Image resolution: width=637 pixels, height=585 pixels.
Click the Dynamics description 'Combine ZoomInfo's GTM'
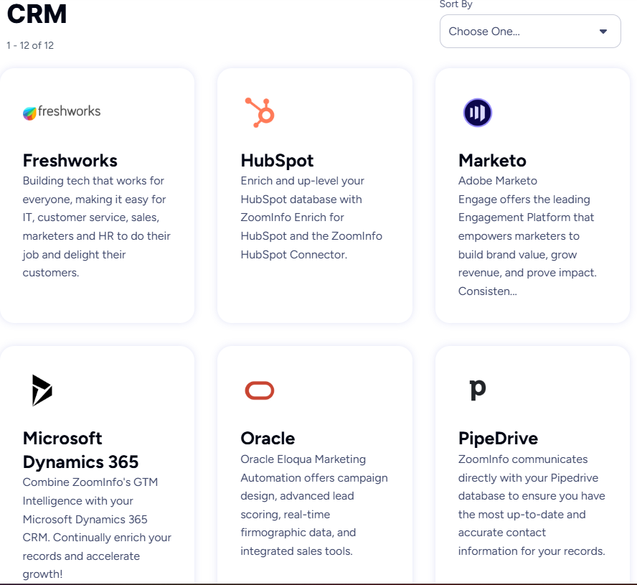click(90, 482)
